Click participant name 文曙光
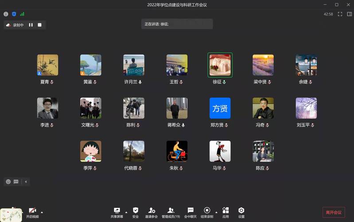The image size is (354, 222). (x=88, y=125)
